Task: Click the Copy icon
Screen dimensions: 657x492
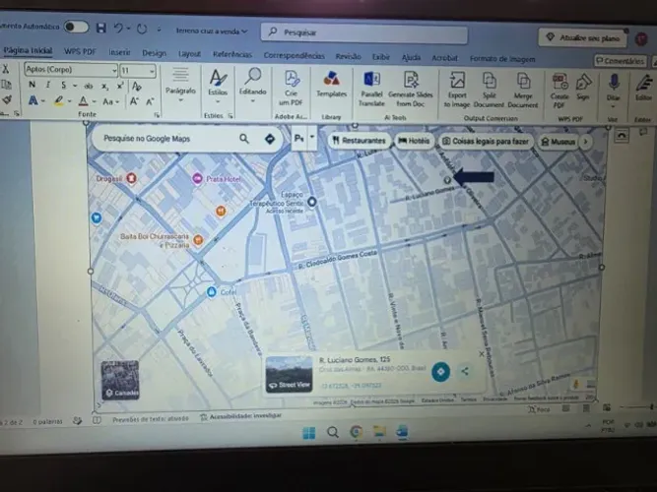Action: click(6, 85)
